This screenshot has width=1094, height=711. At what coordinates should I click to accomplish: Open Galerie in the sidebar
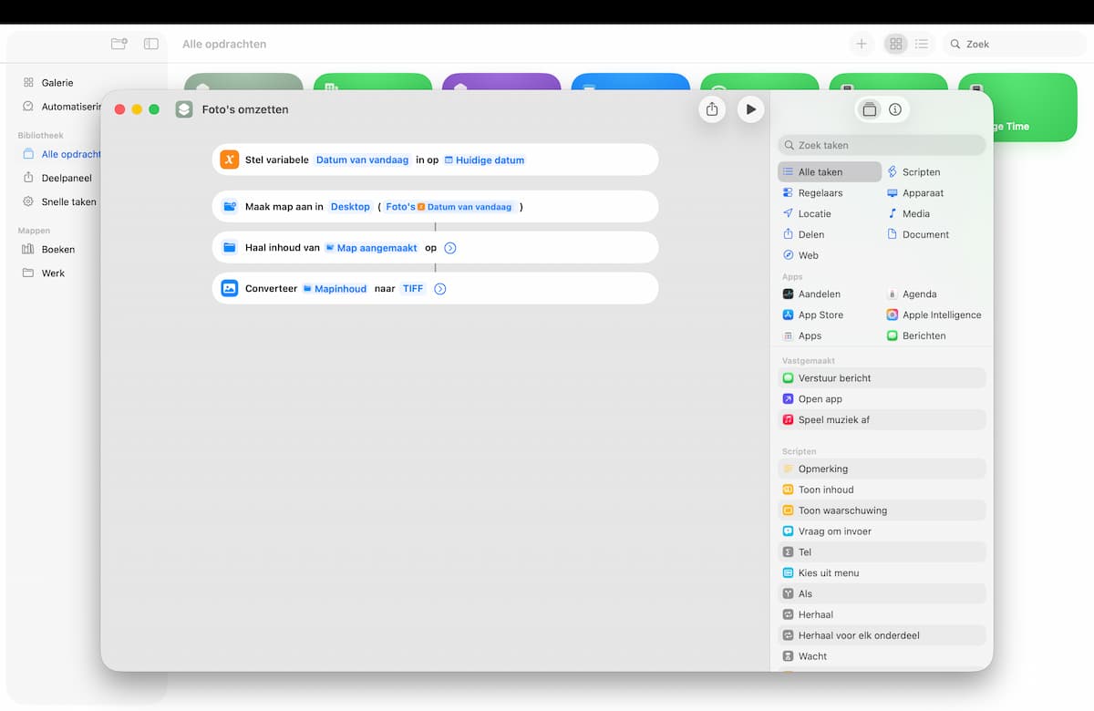(57, 83)
